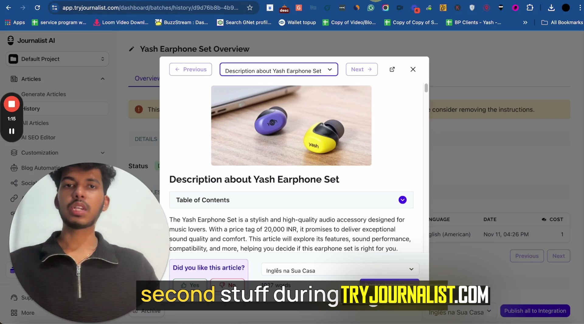This screenshot has width=584, height=324.
Task: Reload the page with the refresh icon
Action: tap(37, 8)
